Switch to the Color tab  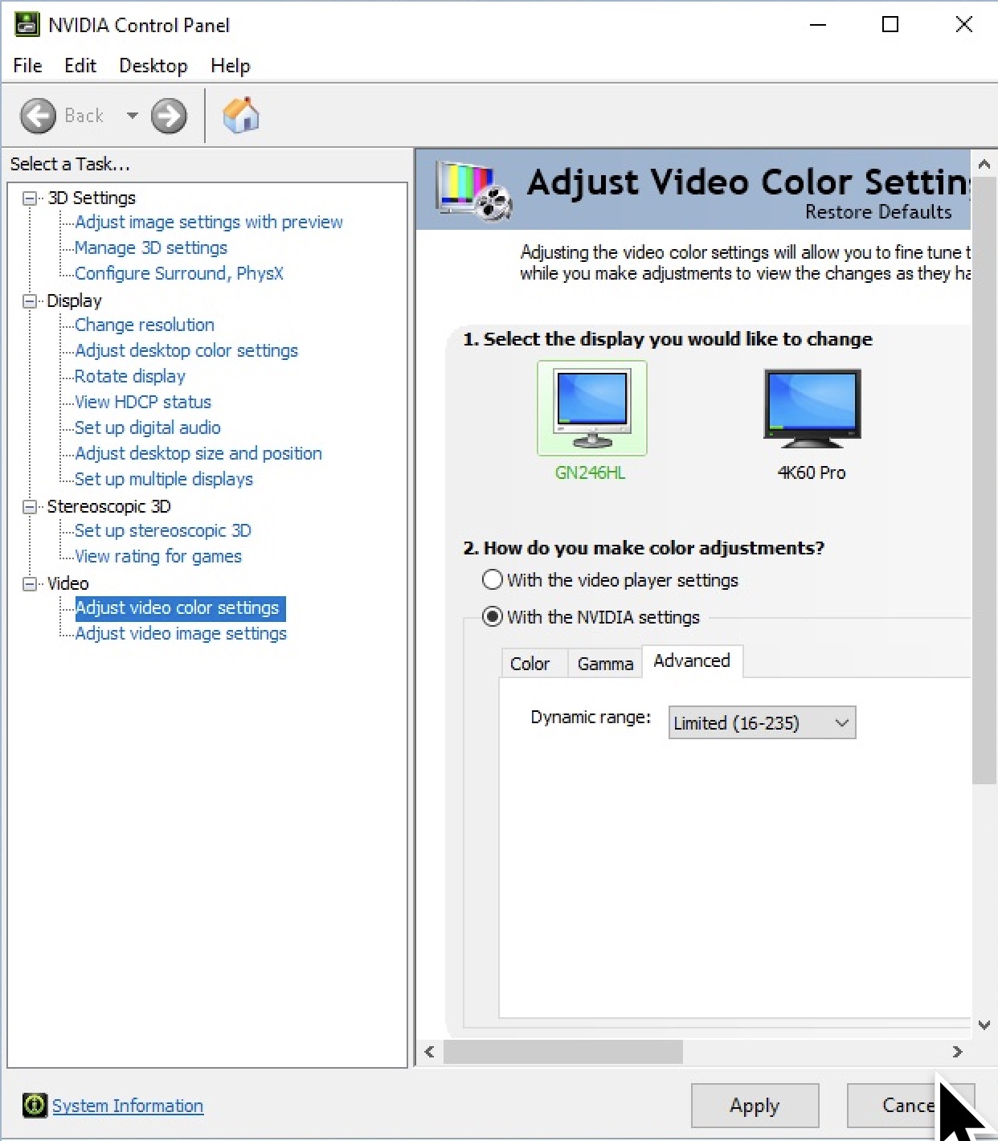(x=530, y=664)
